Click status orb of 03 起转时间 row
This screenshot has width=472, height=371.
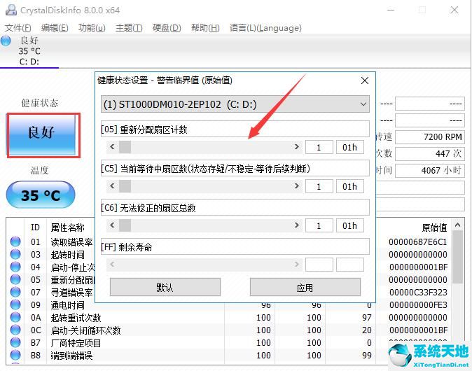pos(15,254)
